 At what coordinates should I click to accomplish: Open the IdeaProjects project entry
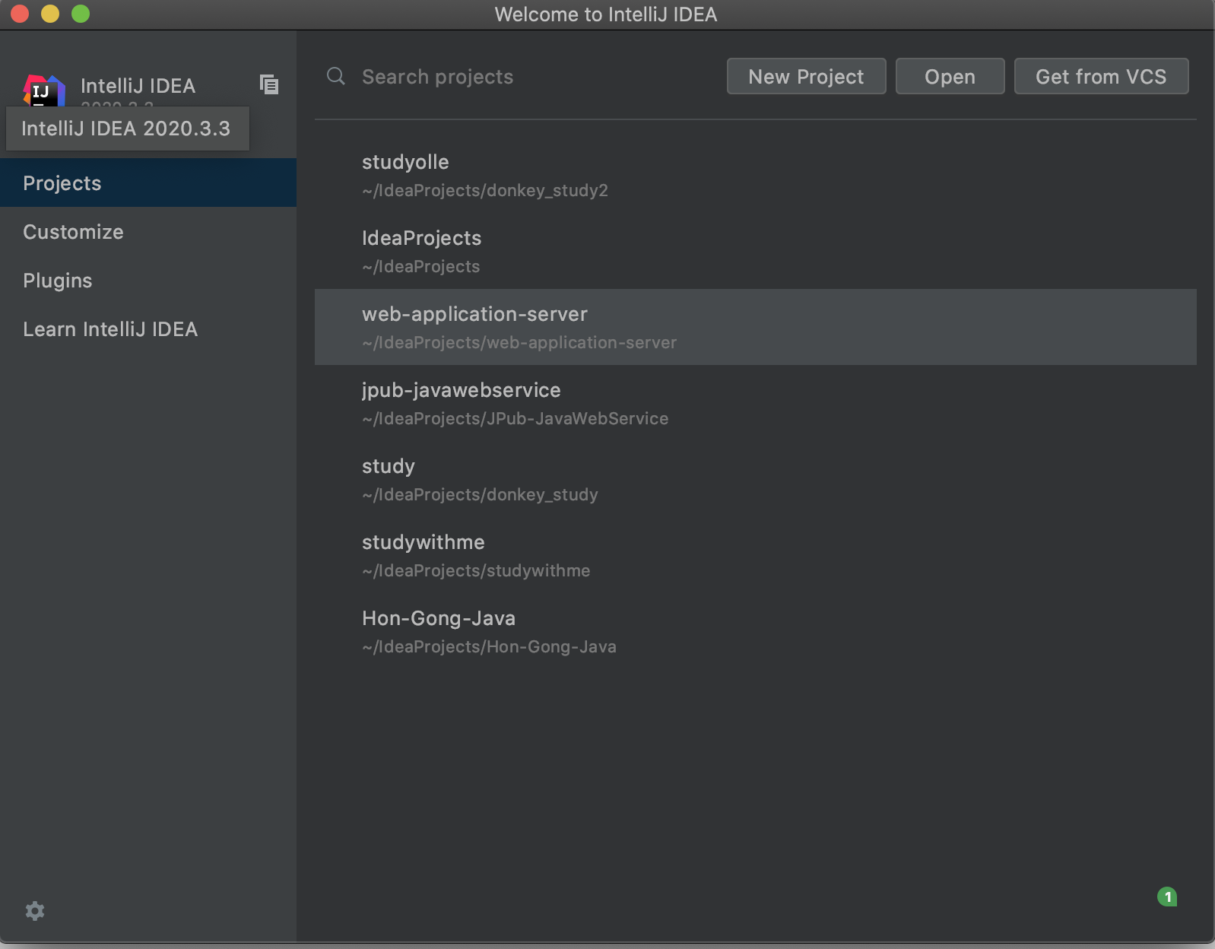click(x=755, y=251)
